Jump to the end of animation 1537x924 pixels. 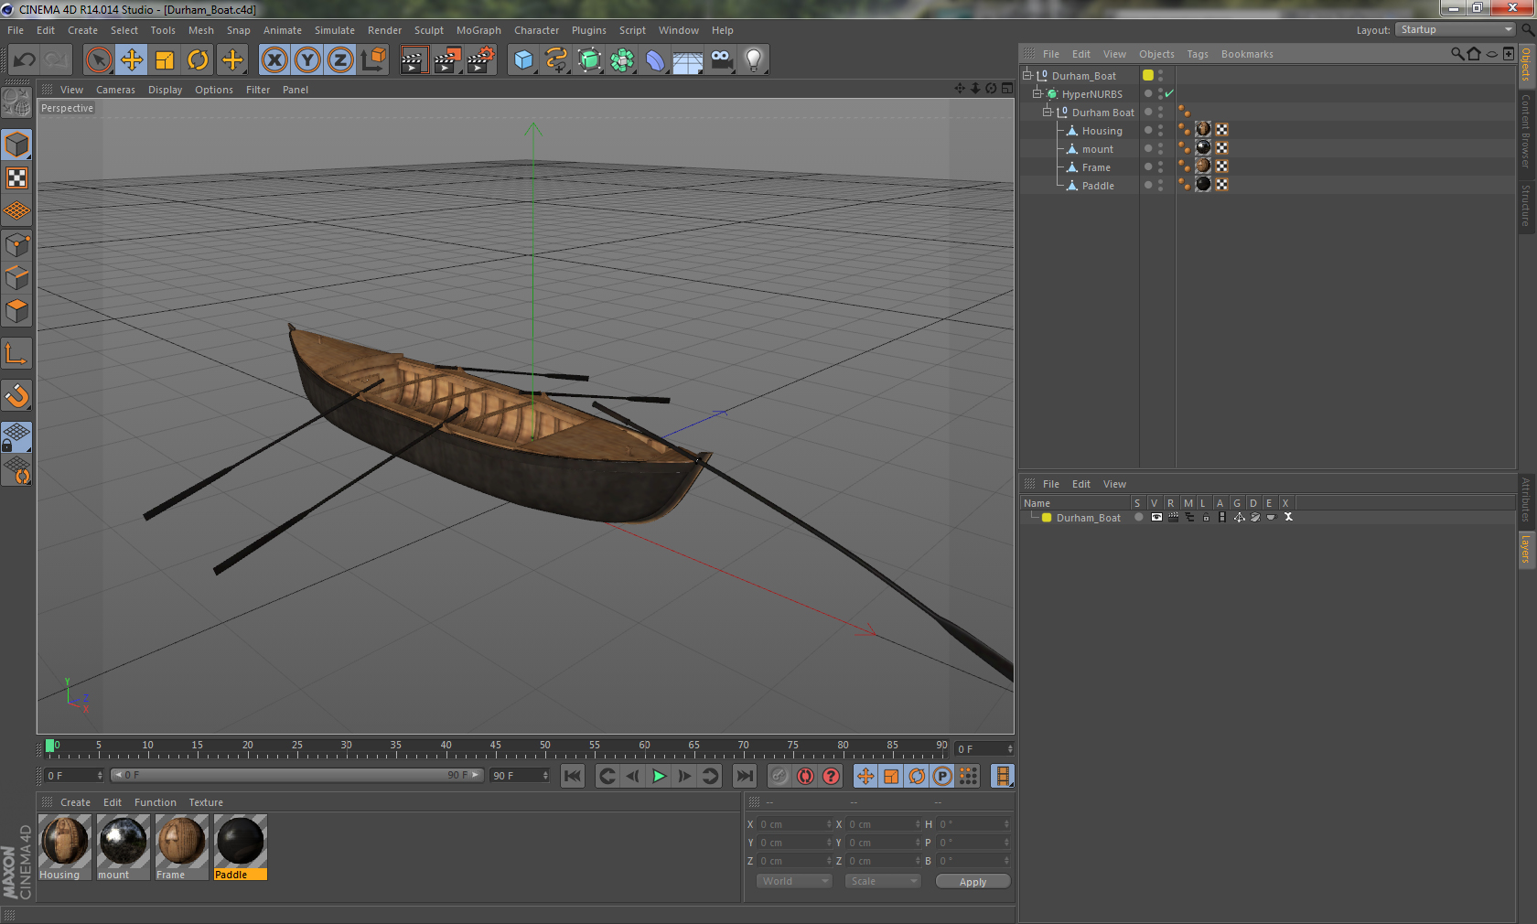pyautogui.click(x=746, y=776)
